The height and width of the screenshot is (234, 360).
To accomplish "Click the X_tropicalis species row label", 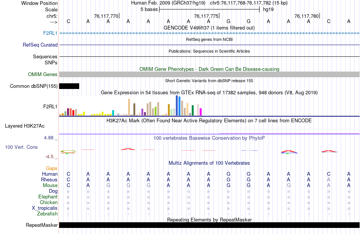I will coord(45,208).
